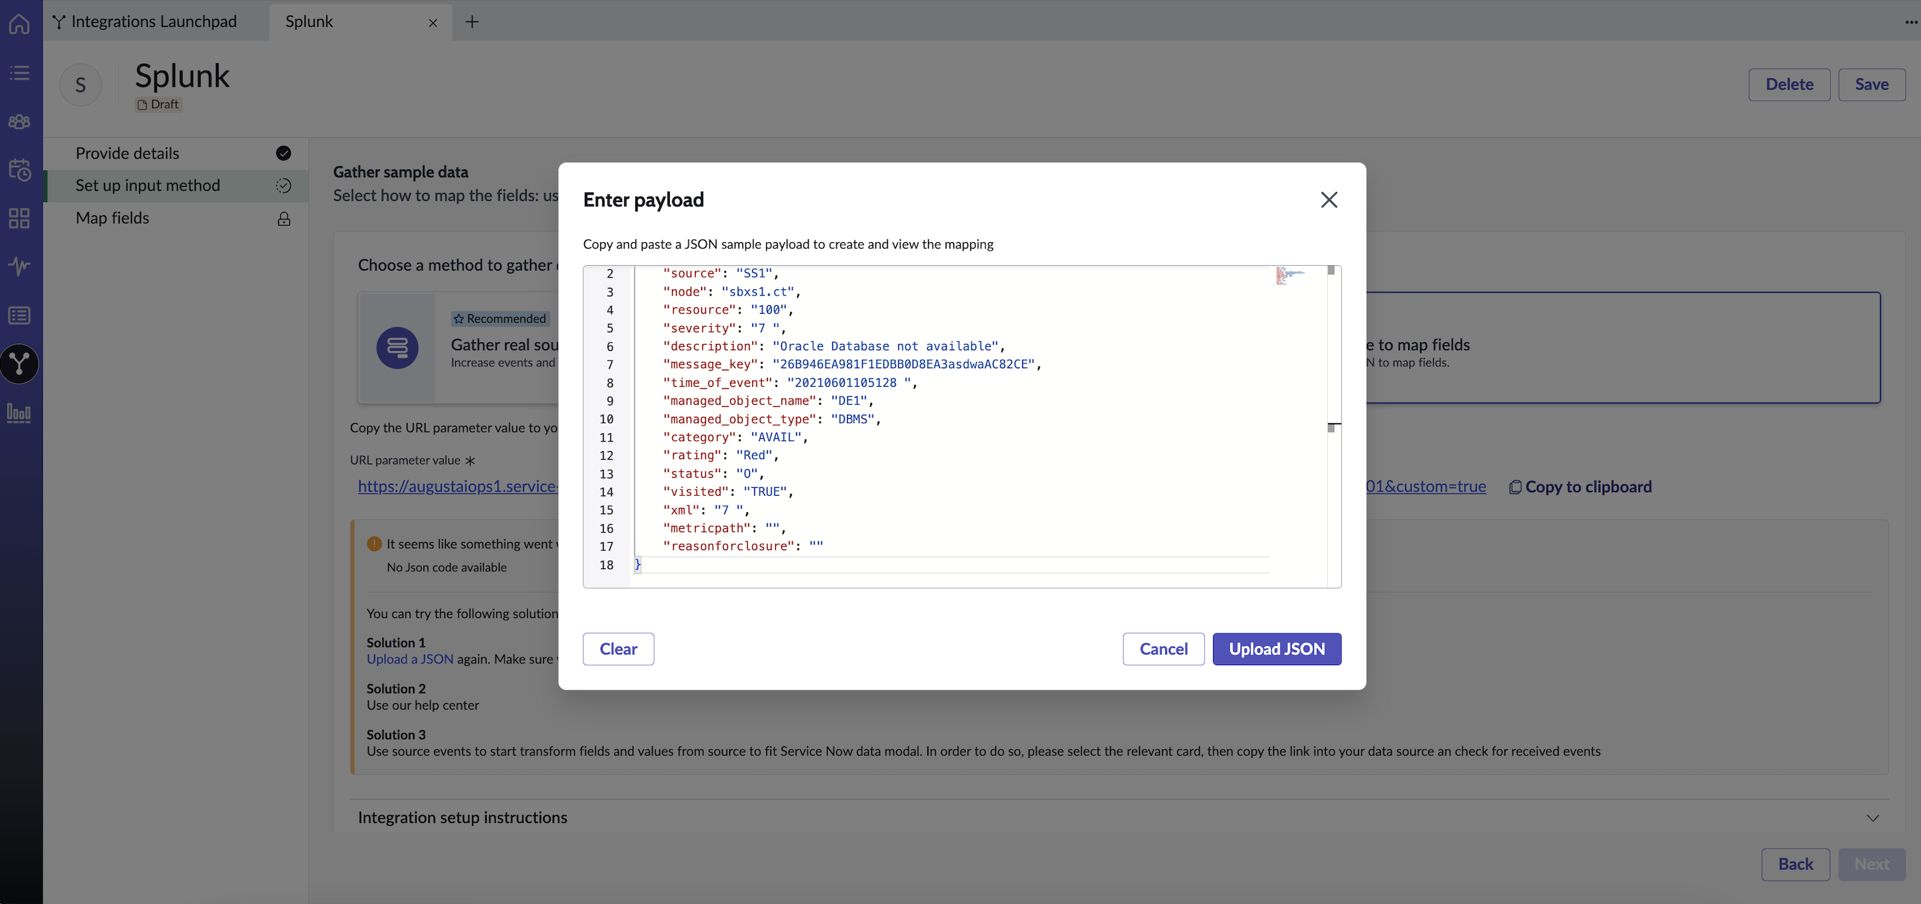
Task: Select the integrations fork icon in sidebar
Action: click(x=19, y=363)
